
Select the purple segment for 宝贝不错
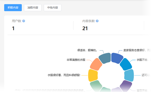[126, 85]
